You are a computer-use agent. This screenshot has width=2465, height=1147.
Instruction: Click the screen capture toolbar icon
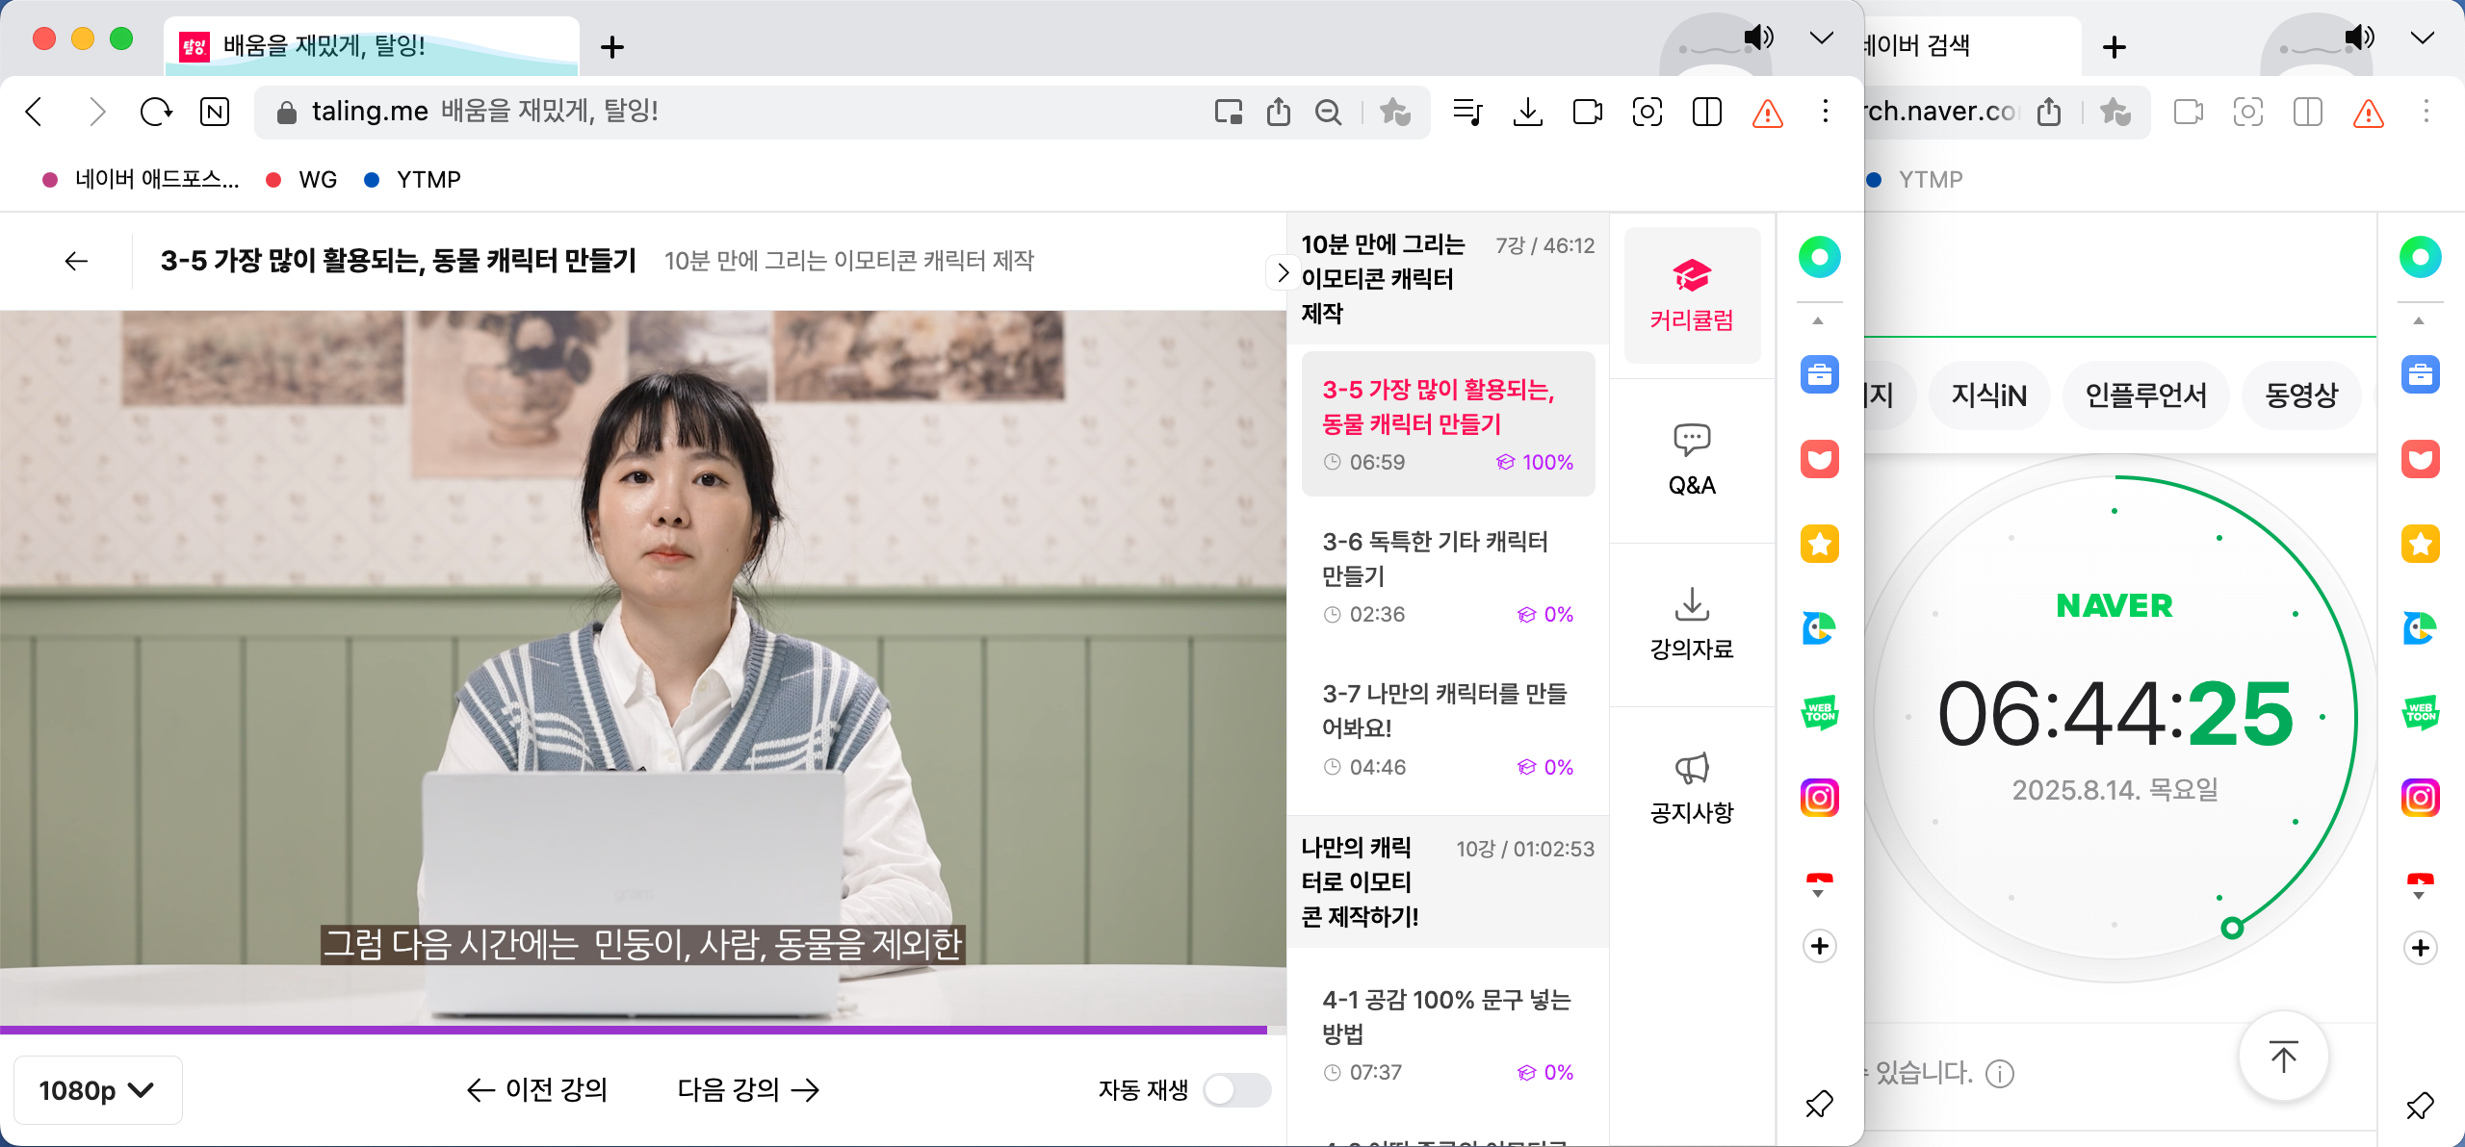(1647, 113)
